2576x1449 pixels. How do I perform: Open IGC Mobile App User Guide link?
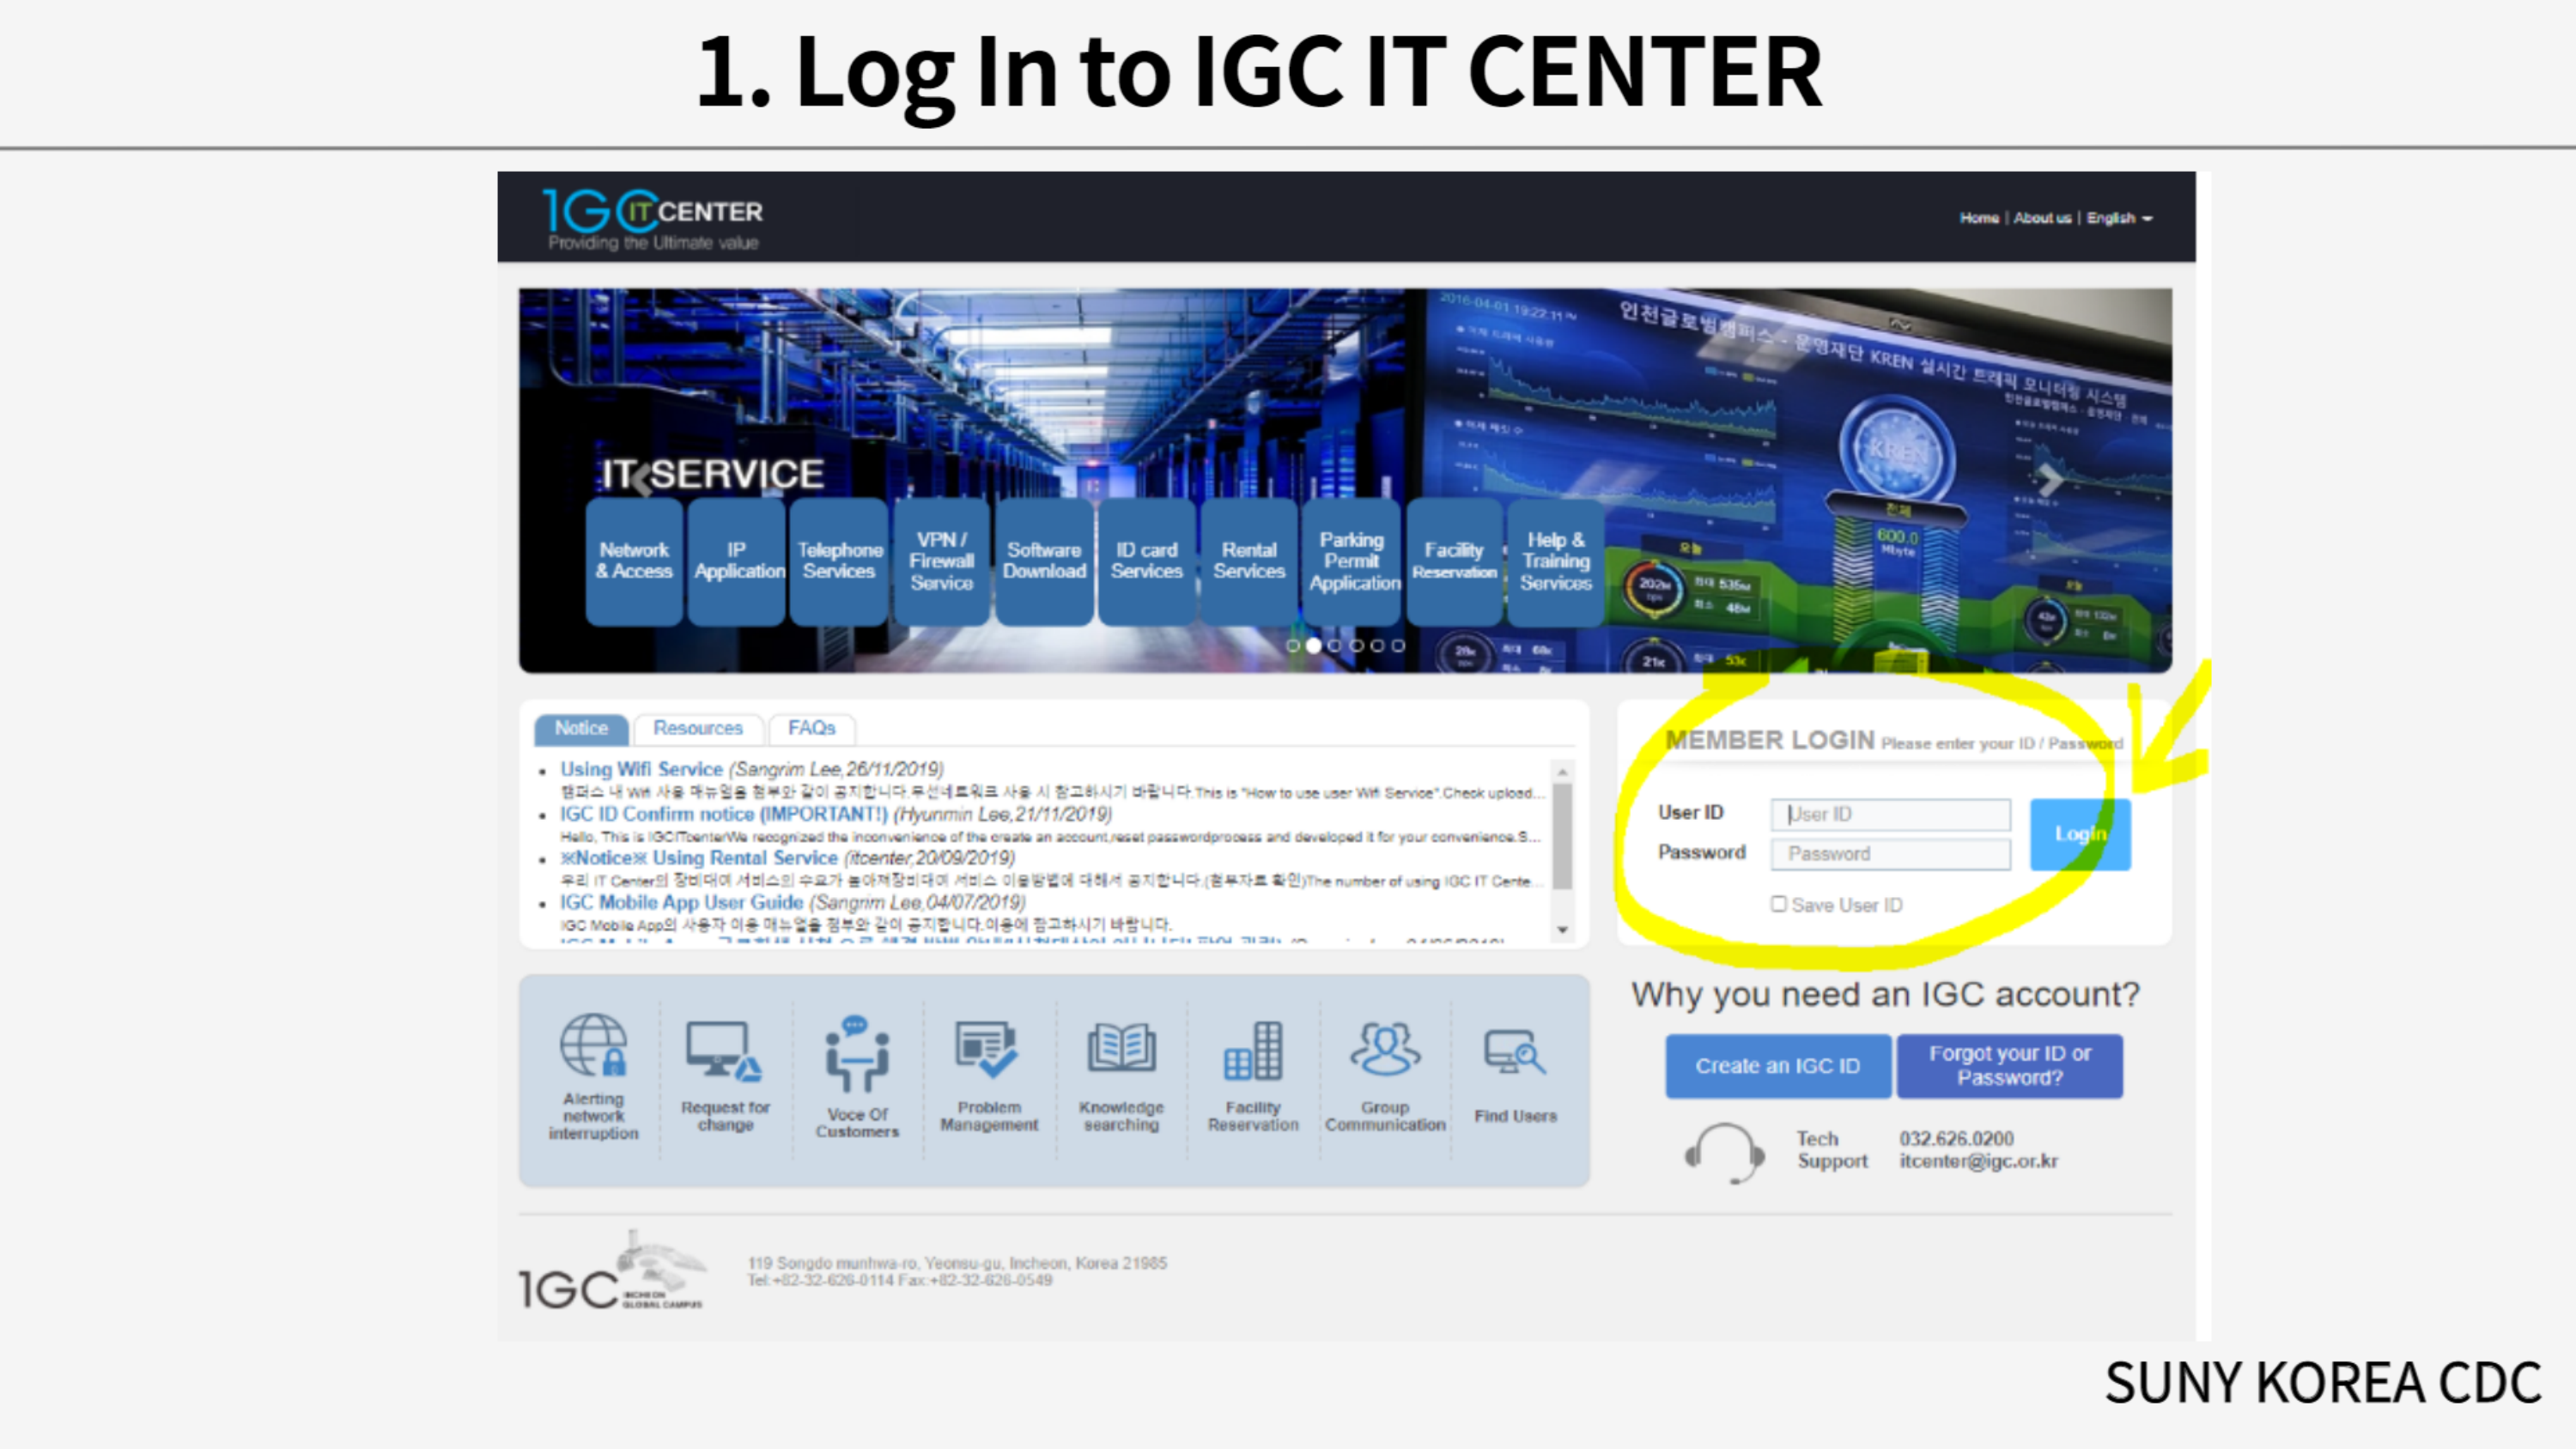681,902
